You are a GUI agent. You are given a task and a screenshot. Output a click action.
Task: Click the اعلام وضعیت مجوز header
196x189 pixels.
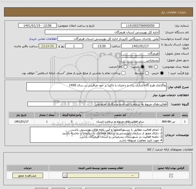(101, 168)
